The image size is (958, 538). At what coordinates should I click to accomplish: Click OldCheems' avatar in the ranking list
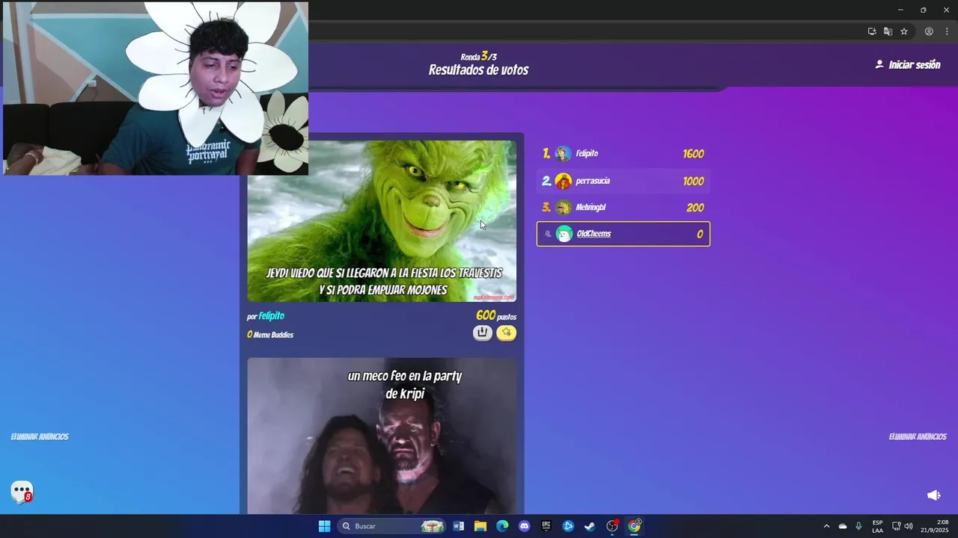564,234
